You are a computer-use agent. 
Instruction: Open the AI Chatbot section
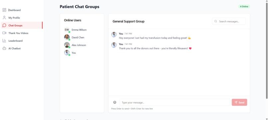tap(22, 48)
